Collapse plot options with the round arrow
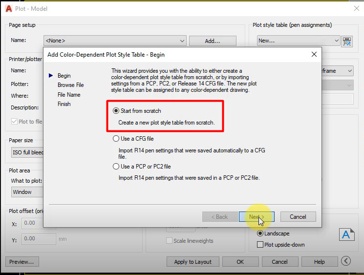 [346, 262]
